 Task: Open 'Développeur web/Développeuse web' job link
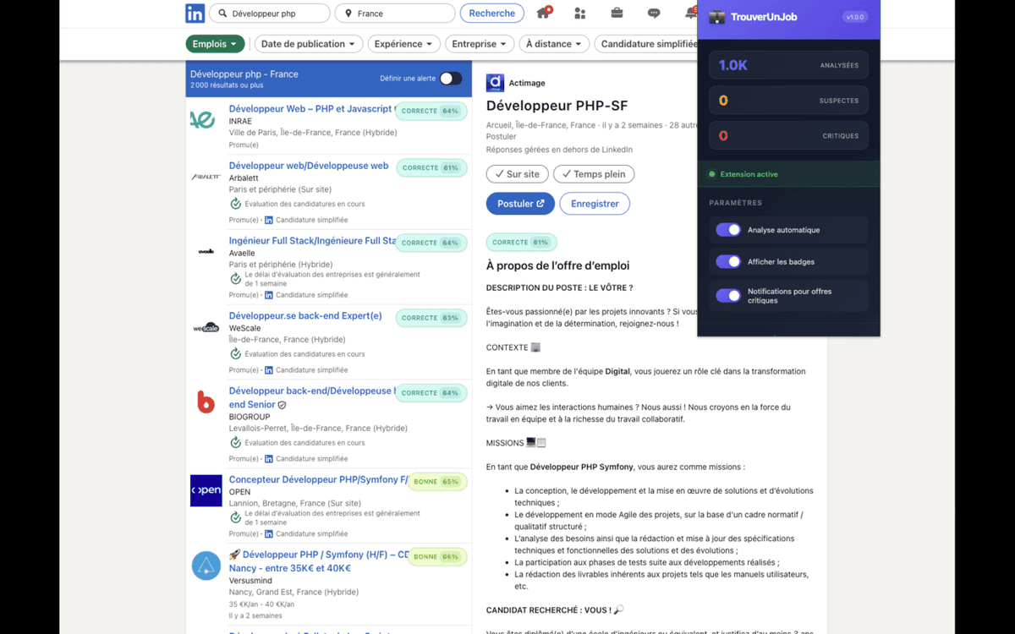(x=309, y=166)
